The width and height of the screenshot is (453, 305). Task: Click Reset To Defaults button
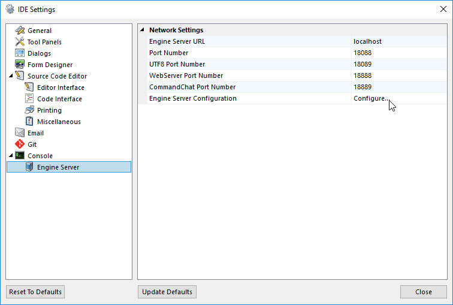(x=35, y=292)
